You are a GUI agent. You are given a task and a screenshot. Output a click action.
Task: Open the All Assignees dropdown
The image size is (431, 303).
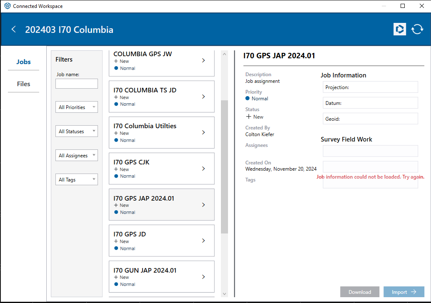[x=77, y=156]
